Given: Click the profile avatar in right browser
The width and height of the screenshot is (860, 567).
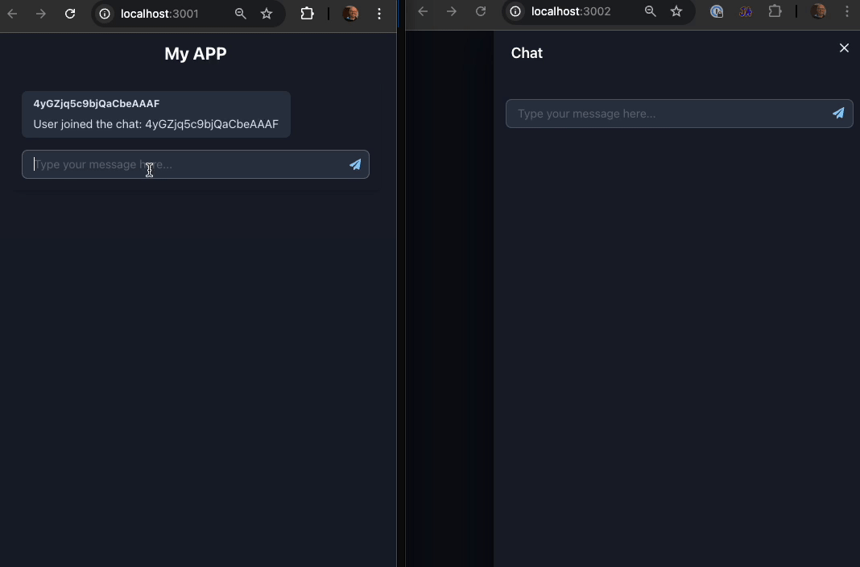Looking at the screenshot, I should click(818, 11).
